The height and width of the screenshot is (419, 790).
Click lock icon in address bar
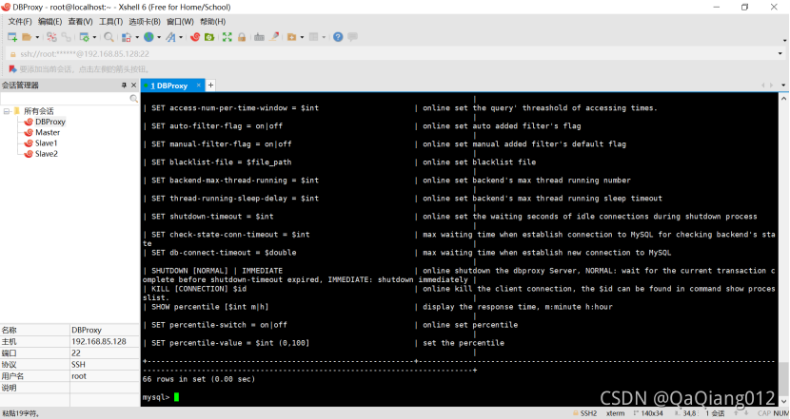point(13,54)
